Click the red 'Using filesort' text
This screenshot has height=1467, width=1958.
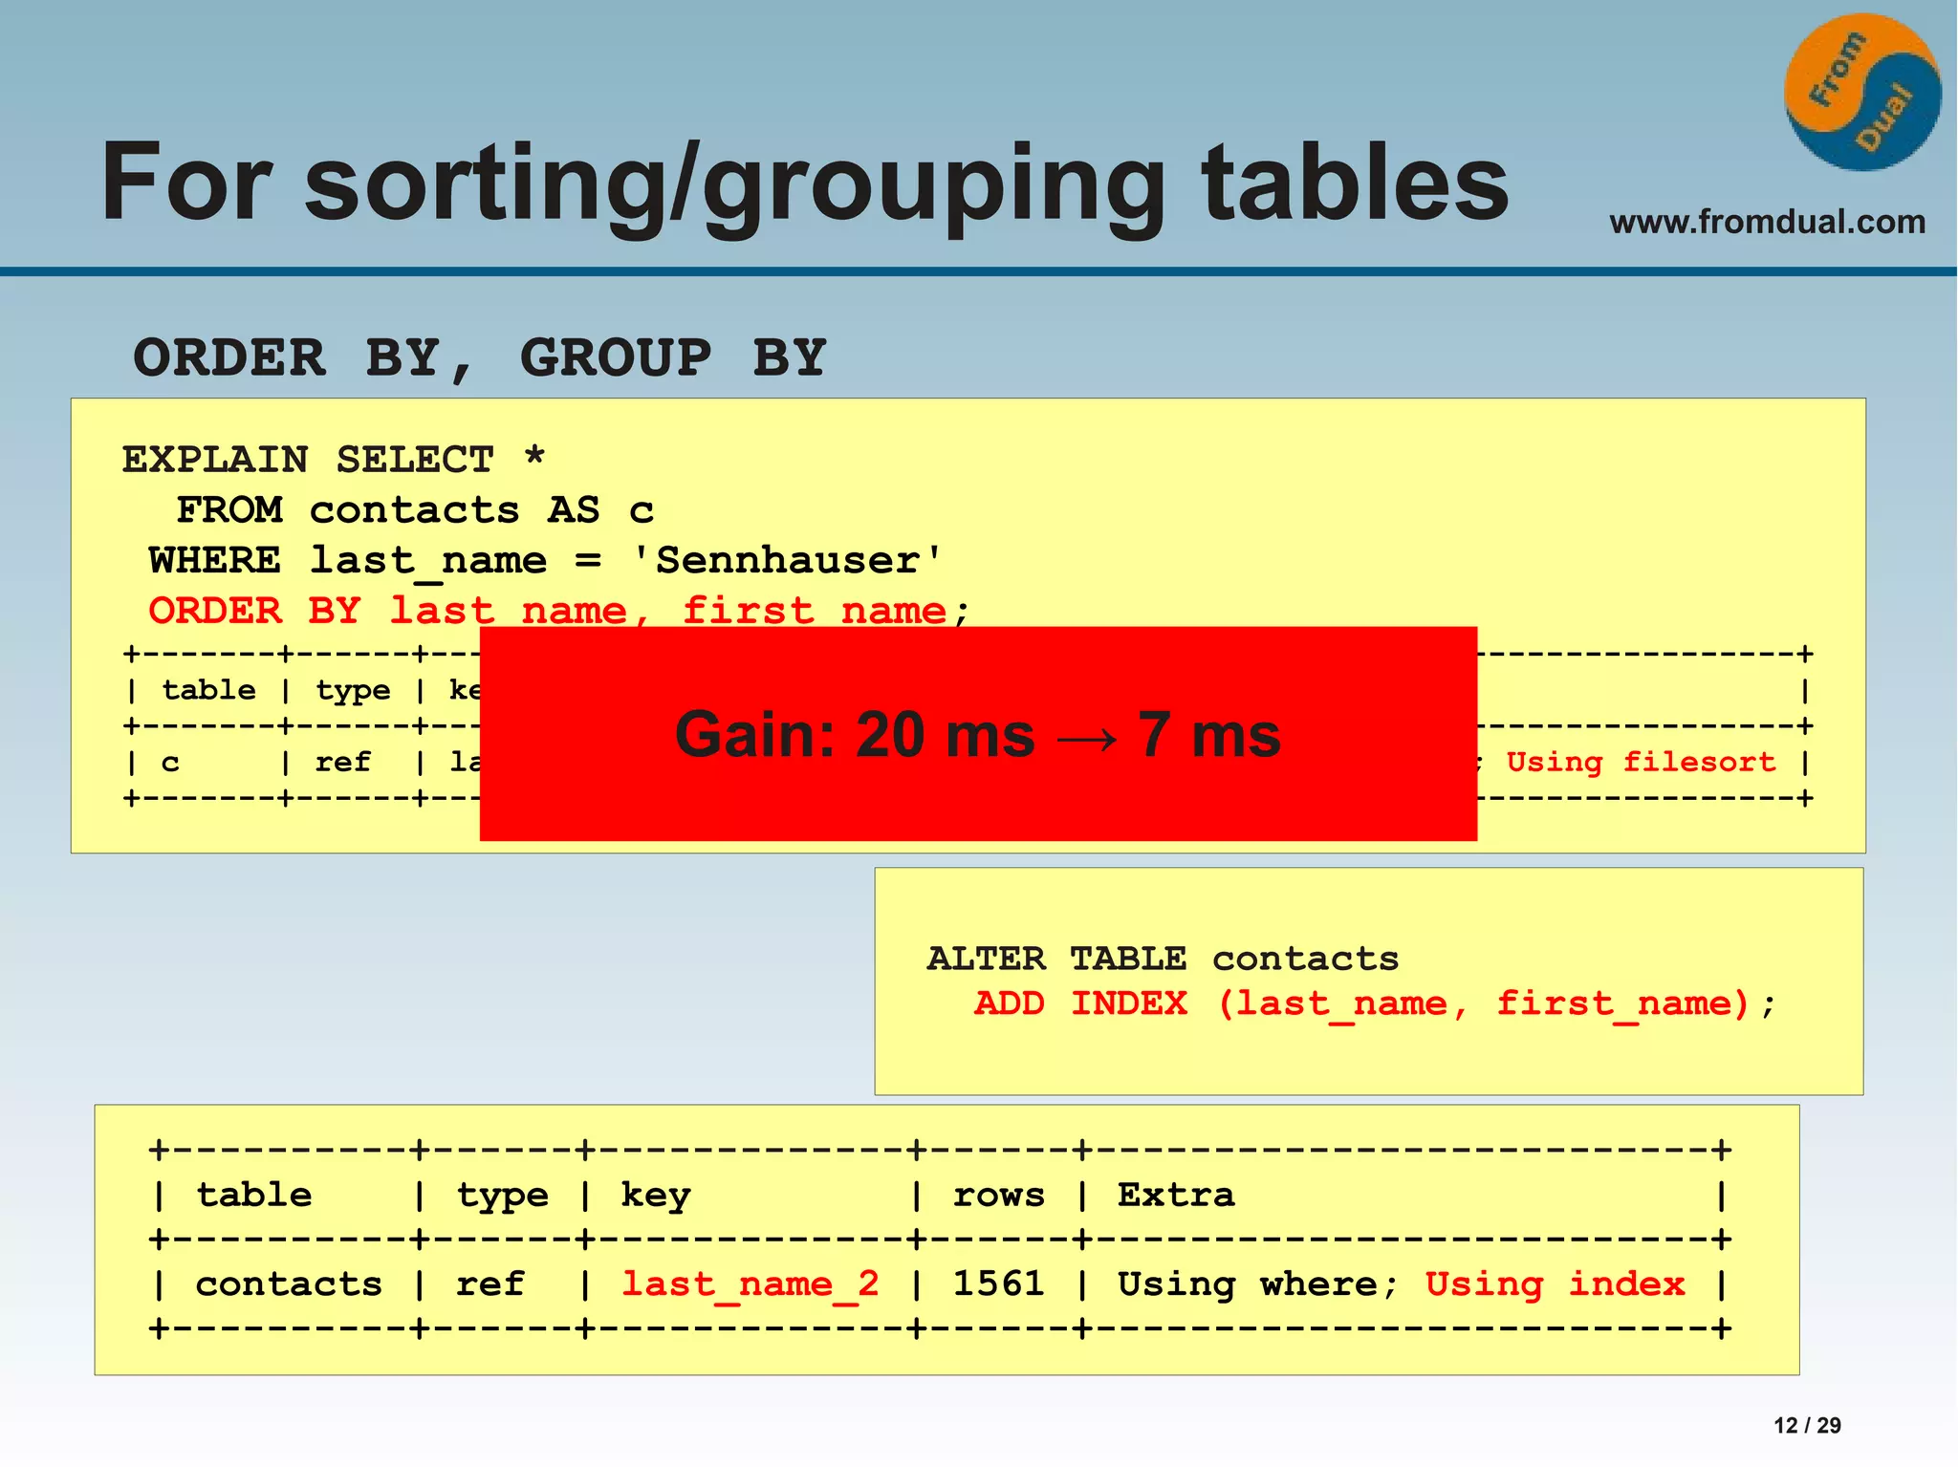1641,762
